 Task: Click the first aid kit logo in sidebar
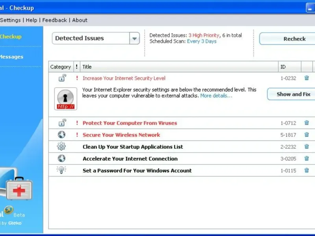pyautogui.click(x=19, y=189)
